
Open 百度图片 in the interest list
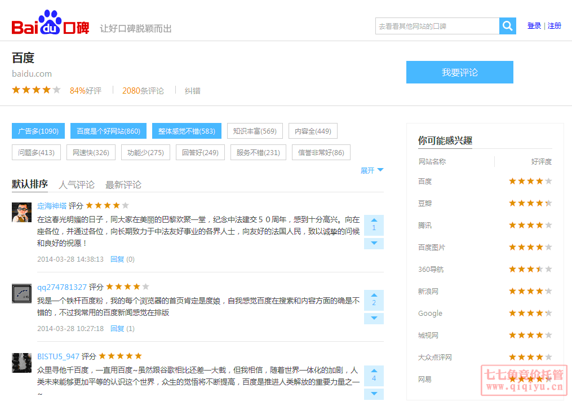pyautogui.click(x=432, y=247)
